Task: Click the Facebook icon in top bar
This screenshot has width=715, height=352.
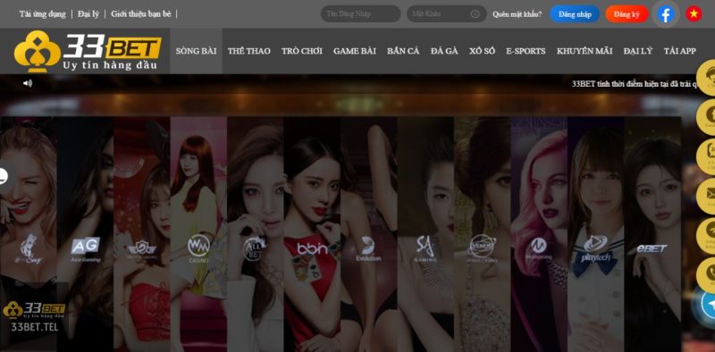Action: click(x=666, y=14)
